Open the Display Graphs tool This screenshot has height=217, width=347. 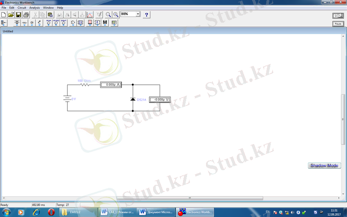point(90,15)
